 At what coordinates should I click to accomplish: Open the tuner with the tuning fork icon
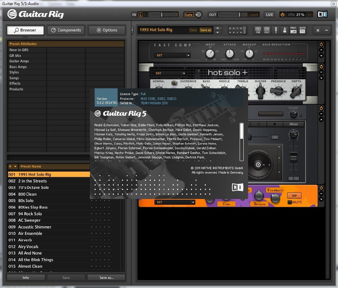(x=276, y=30)
